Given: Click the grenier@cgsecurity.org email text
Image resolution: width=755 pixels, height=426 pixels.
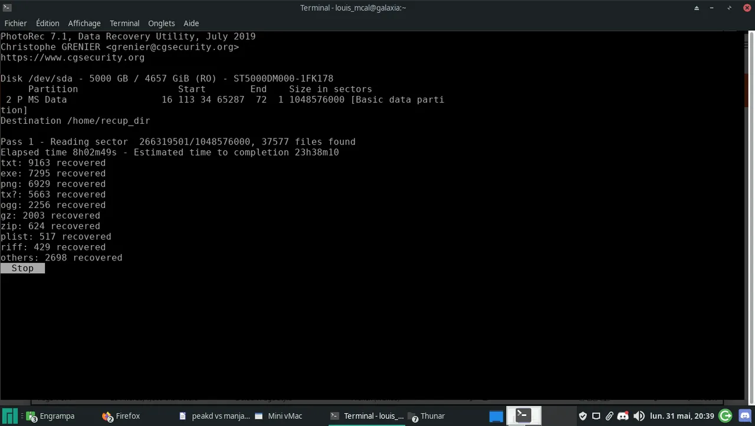Looking at the screenshot, I should (x=173, y=47).
